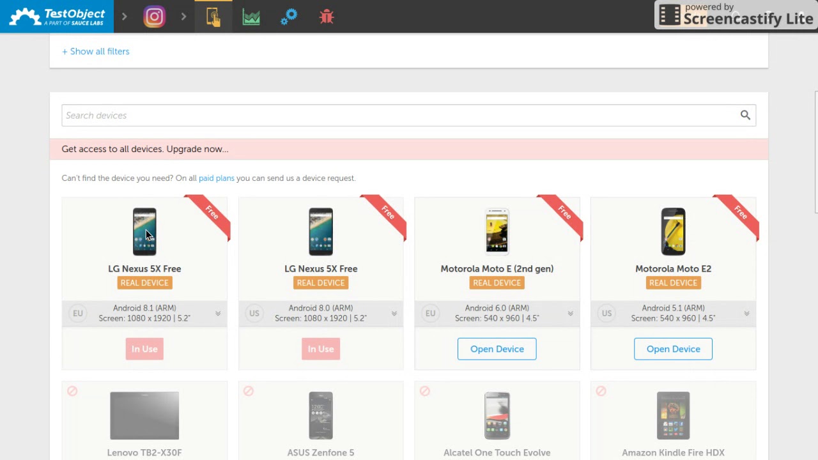Click the Motorola Moto E (2nd gen) thumbnail
818x460 pixels.
point(497,231)
